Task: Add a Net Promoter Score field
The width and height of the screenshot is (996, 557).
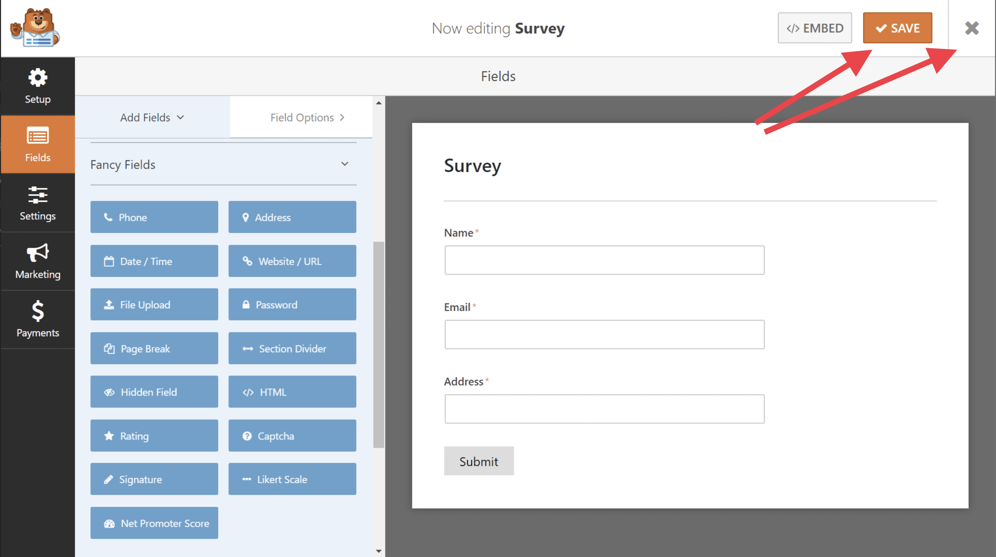Action: click(154, 523)
